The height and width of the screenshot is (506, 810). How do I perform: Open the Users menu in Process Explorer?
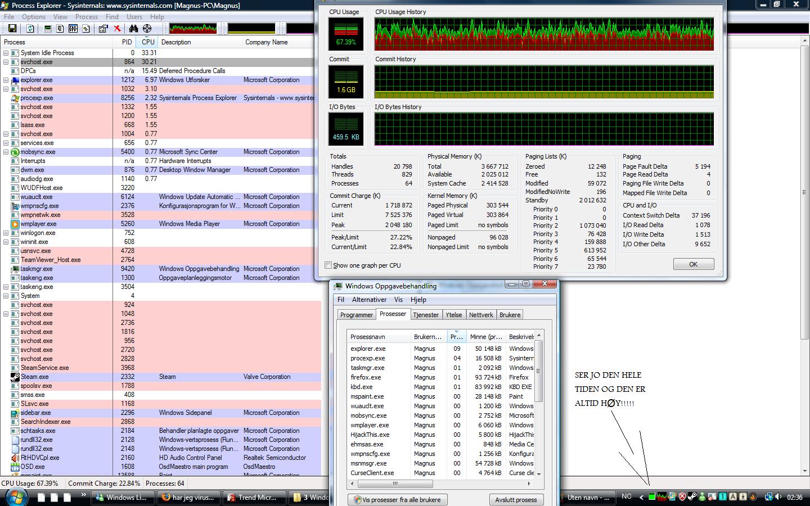[x=134, y=17]
